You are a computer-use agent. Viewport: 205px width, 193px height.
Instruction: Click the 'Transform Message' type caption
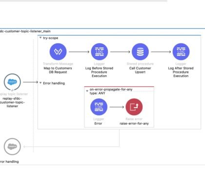(58, 64)
